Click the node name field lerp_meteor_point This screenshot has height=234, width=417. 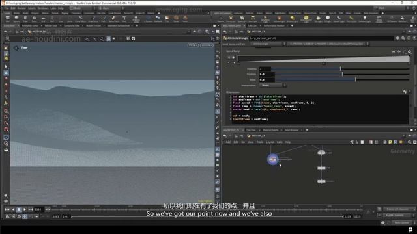click(x=321, y=38)
